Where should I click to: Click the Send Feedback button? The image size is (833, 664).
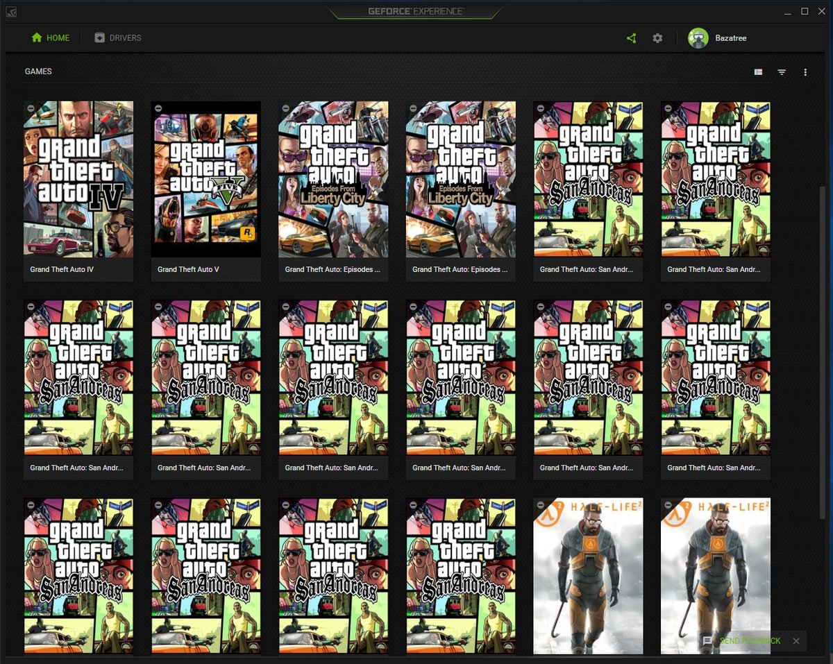click(x=750, y=641)
